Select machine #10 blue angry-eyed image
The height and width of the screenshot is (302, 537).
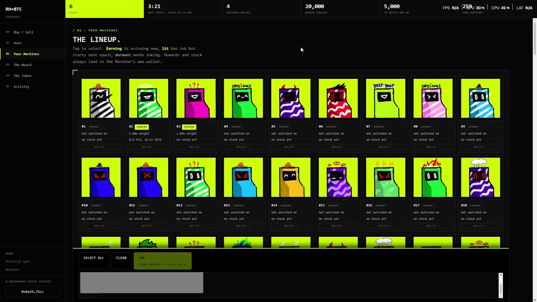pyautogui.click(x=101, y=177)
